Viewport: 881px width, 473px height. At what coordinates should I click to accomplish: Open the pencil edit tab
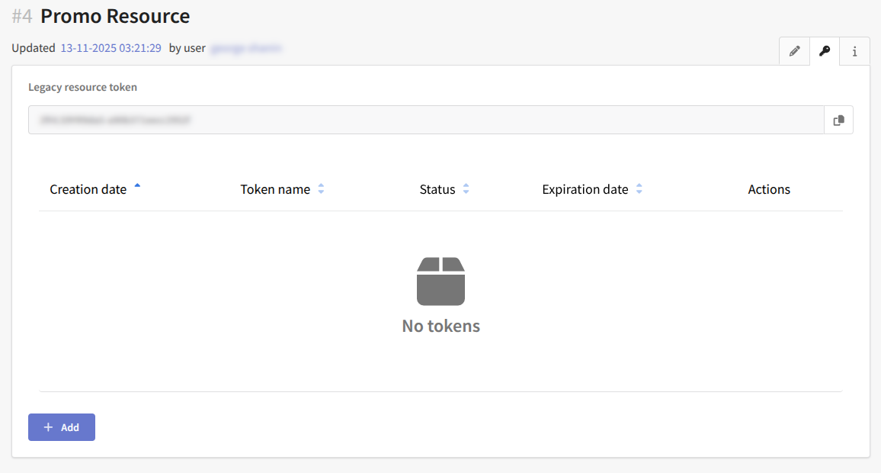coord(795,51)
